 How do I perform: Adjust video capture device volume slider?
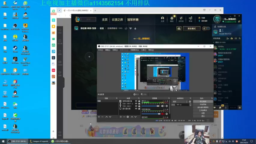pyautogui.click(x=151, y=114)
